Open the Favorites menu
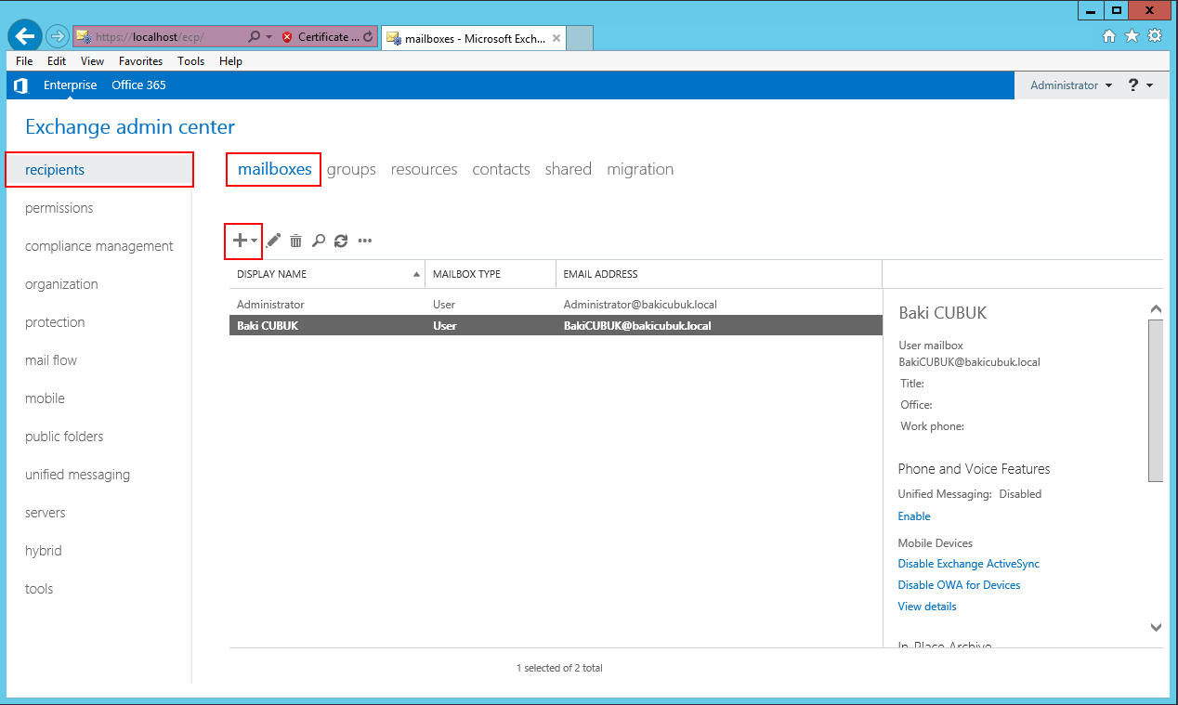The width and height of the screenshot is (1178, 705). 140,61
